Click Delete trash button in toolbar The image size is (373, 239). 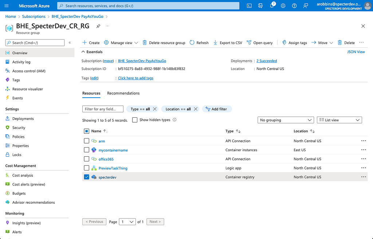tap(346, 43)
